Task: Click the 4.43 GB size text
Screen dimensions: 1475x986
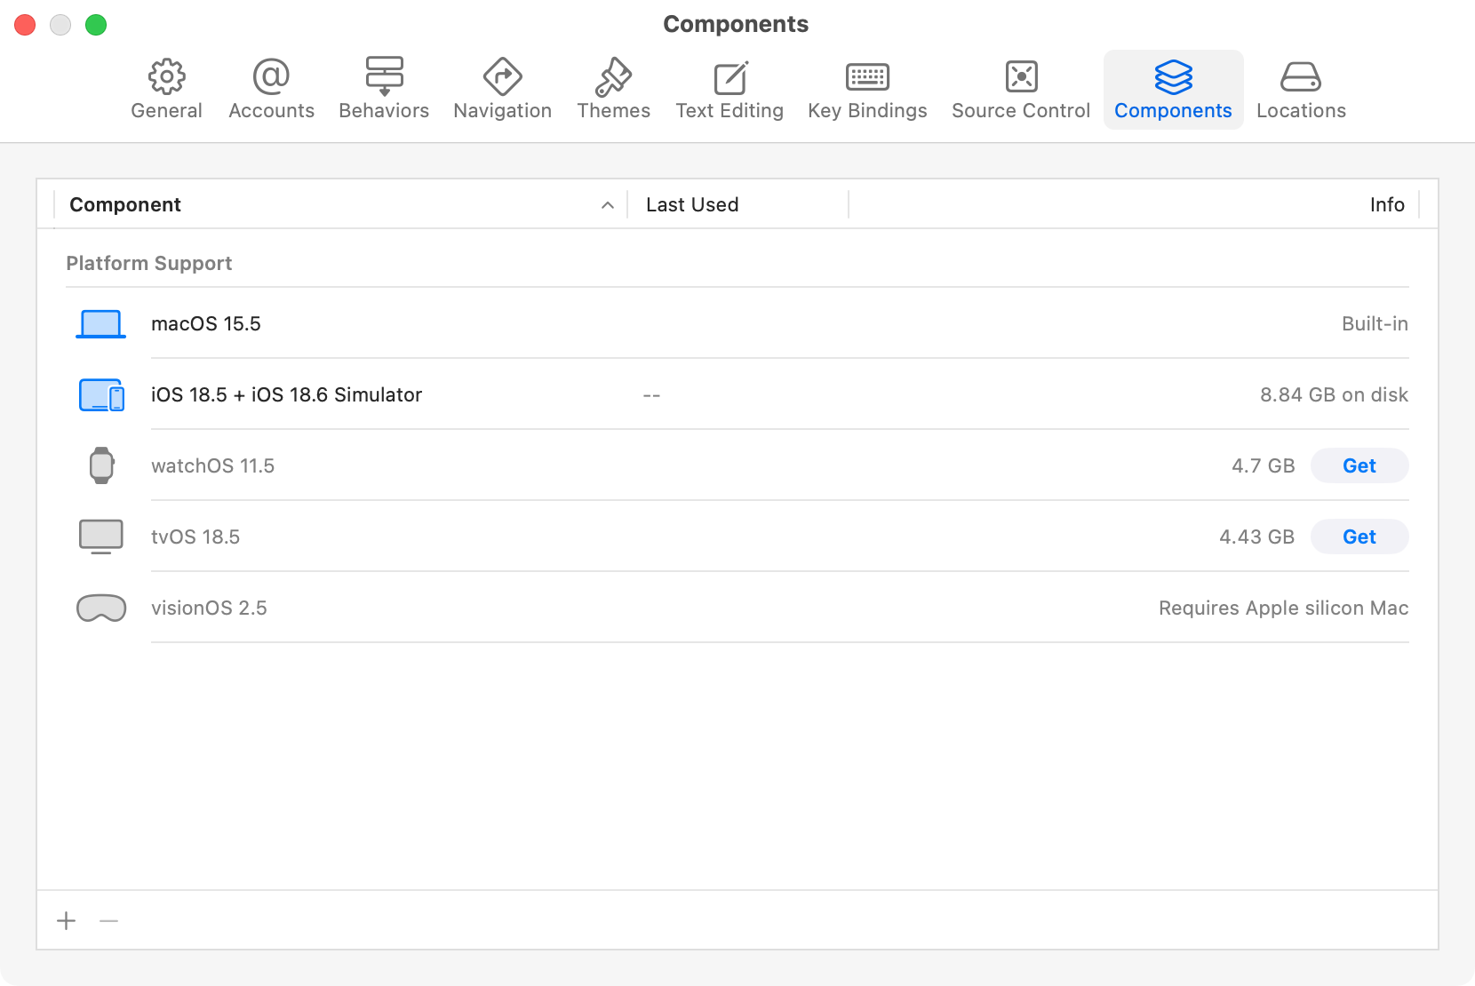Action: click(1256, 537)
